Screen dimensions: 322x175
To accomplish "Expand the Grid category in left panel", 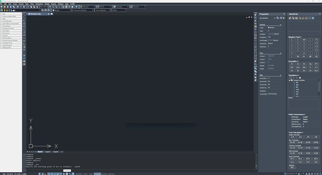I will pos(1,14).
